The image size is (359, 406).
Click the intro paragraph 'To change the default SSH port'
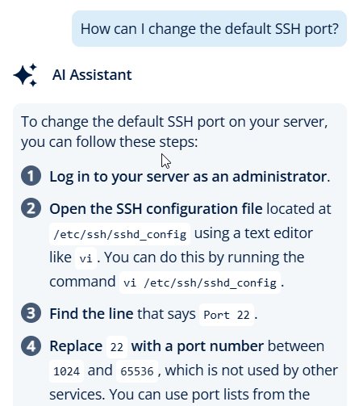174,132
